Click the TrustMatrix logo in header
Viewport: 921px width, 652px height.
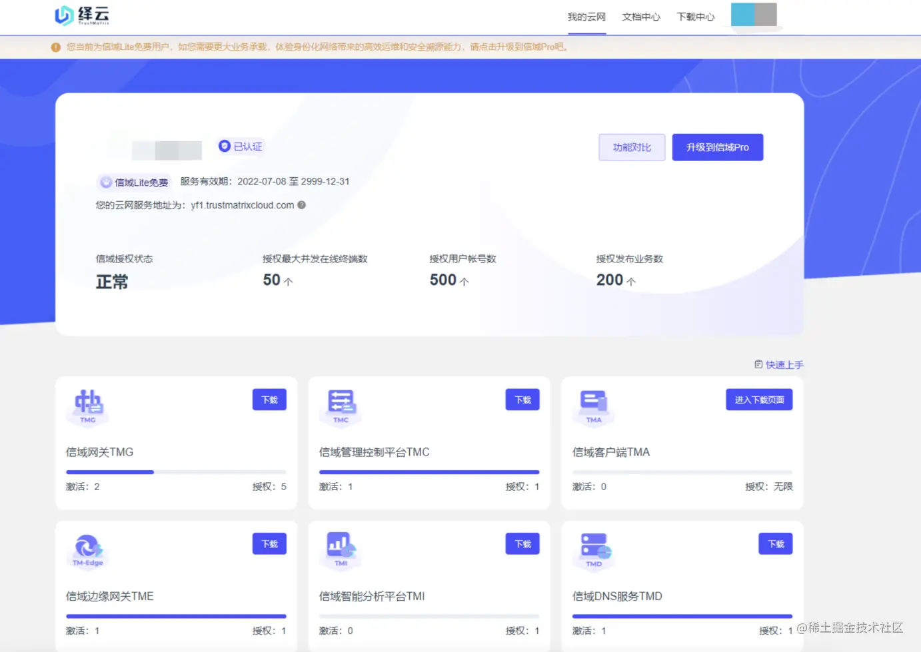[x=82, y=15]
